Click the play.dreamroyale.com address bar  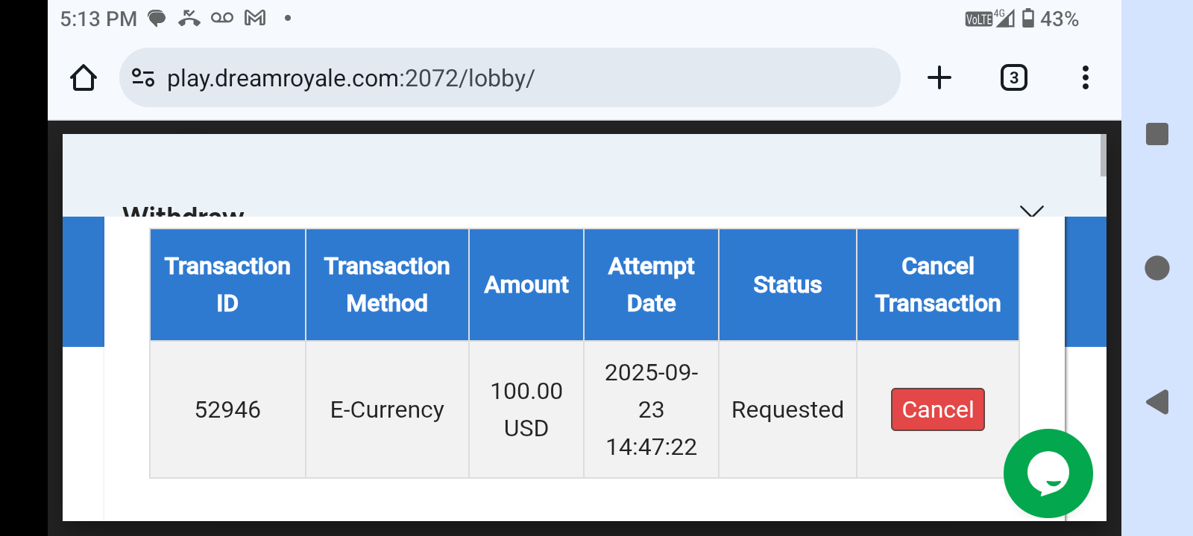[x=507, y=78]
